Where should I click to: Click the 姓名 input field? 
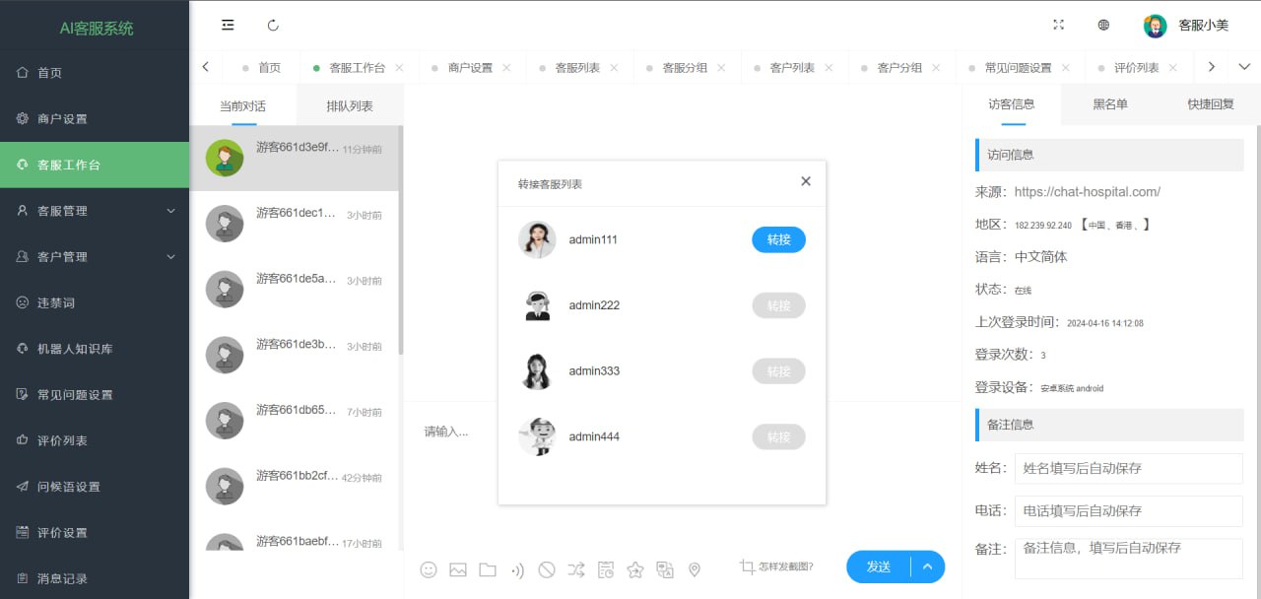pyautogui.click(x=1128, y=469)
